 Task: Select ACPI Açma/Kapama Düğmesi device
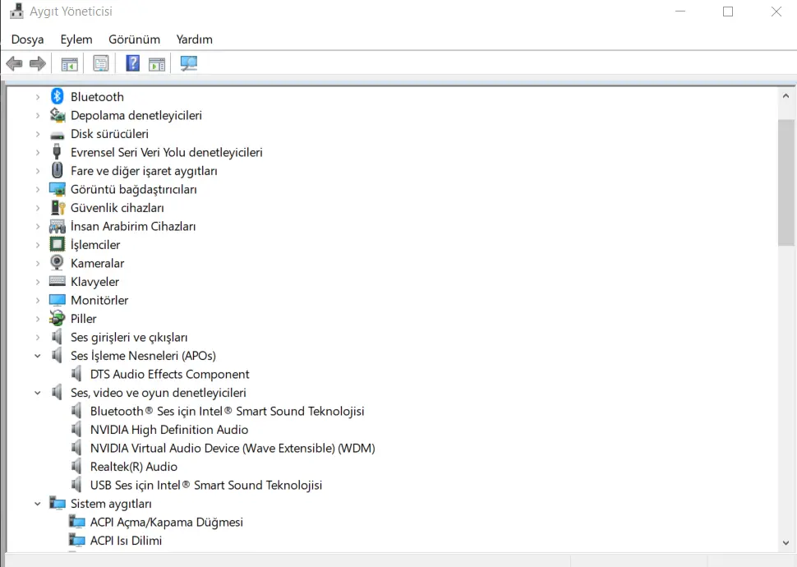[x=167, y=522]
